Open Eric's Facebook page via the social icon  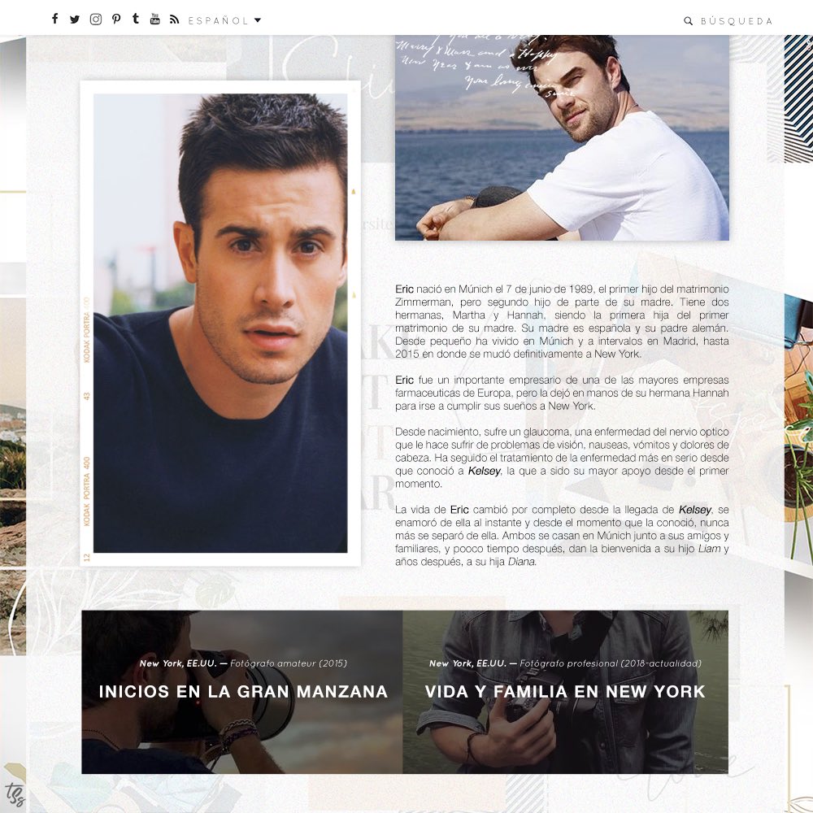pyautogui.click(x=54, y=19)
